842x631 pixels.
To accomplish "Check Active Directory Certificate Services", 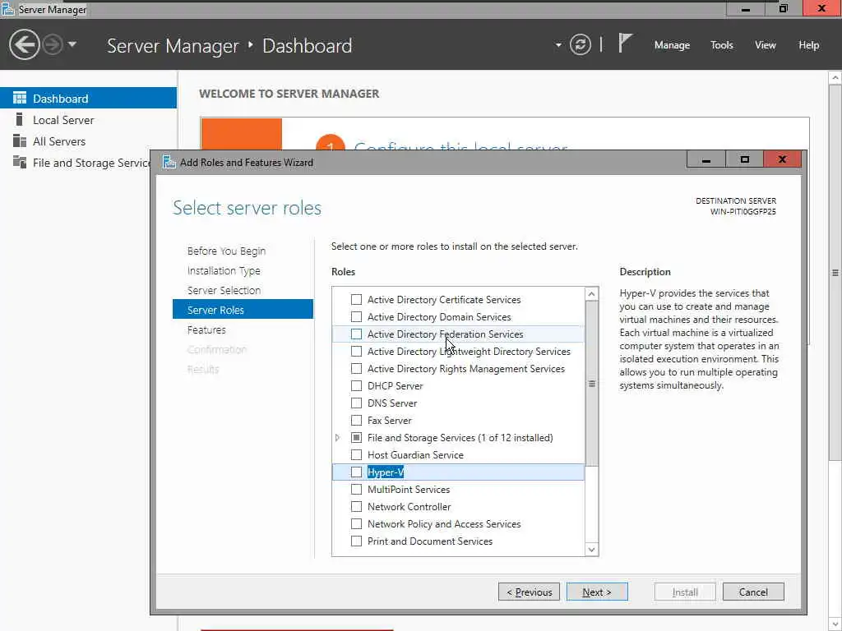I will click(356, 299).
